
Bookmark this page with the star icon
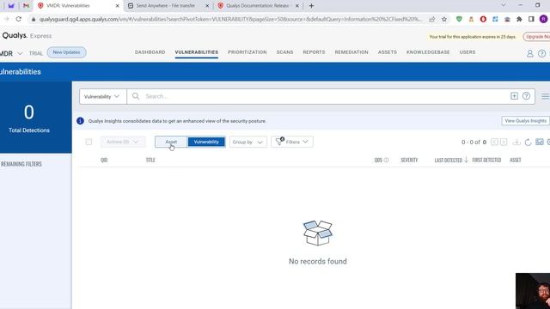[x=444, y=19]
